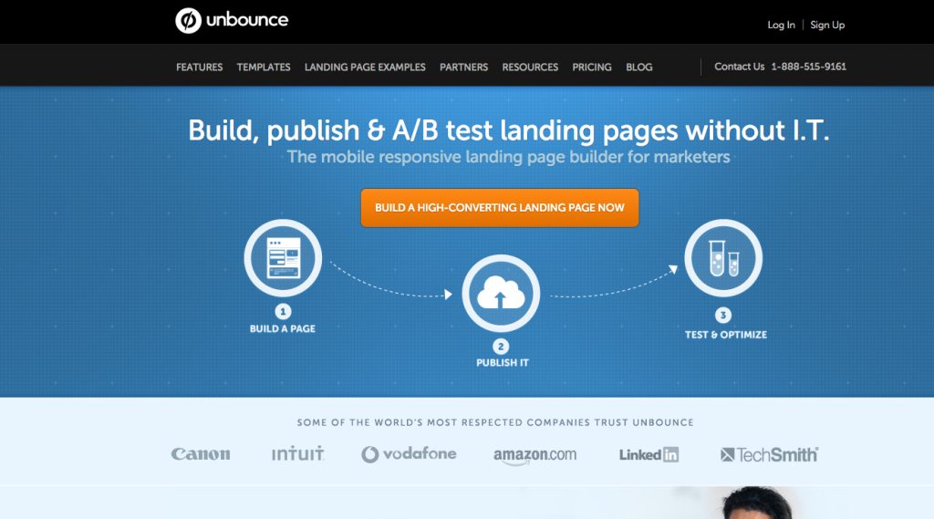Visit the Blog link

639,67
